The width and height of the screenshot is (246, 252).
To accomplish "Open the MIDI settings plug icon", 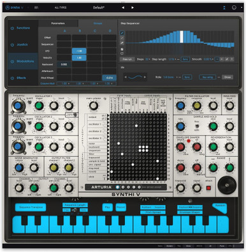I will pos(234,8).
